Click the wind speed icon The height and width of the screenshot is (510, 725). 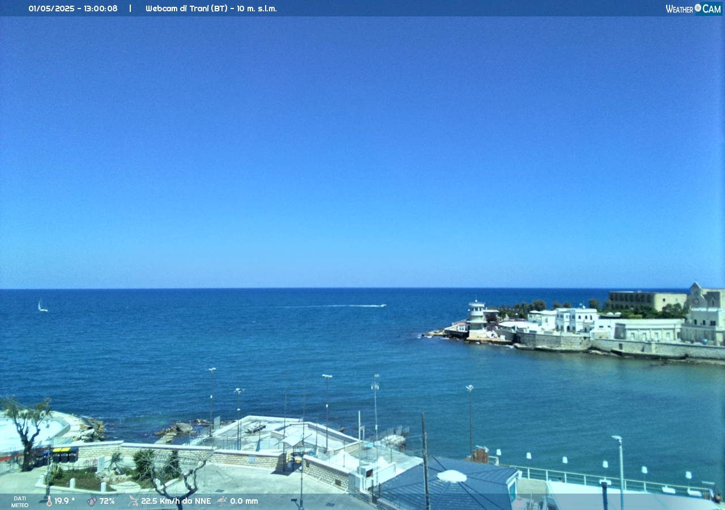click(x=133, y=501)
